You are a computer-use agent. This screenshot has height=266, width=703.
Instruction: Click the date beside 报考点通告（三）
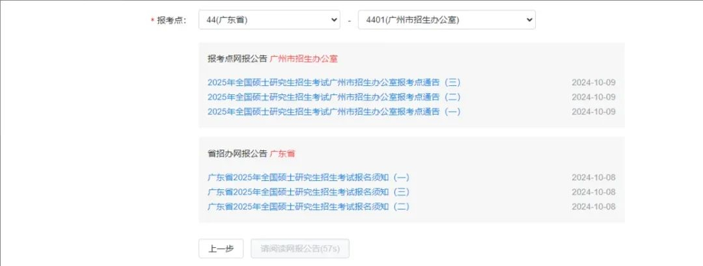[x=593, y=83]
